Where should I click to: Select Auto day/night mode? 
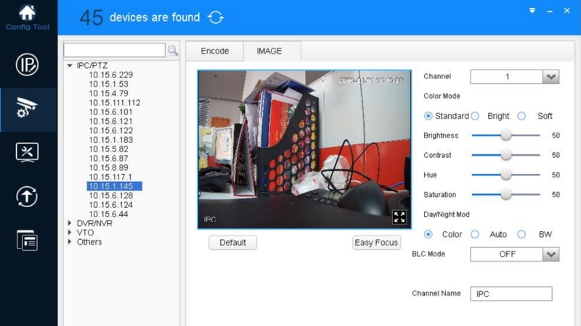[475, 234]
